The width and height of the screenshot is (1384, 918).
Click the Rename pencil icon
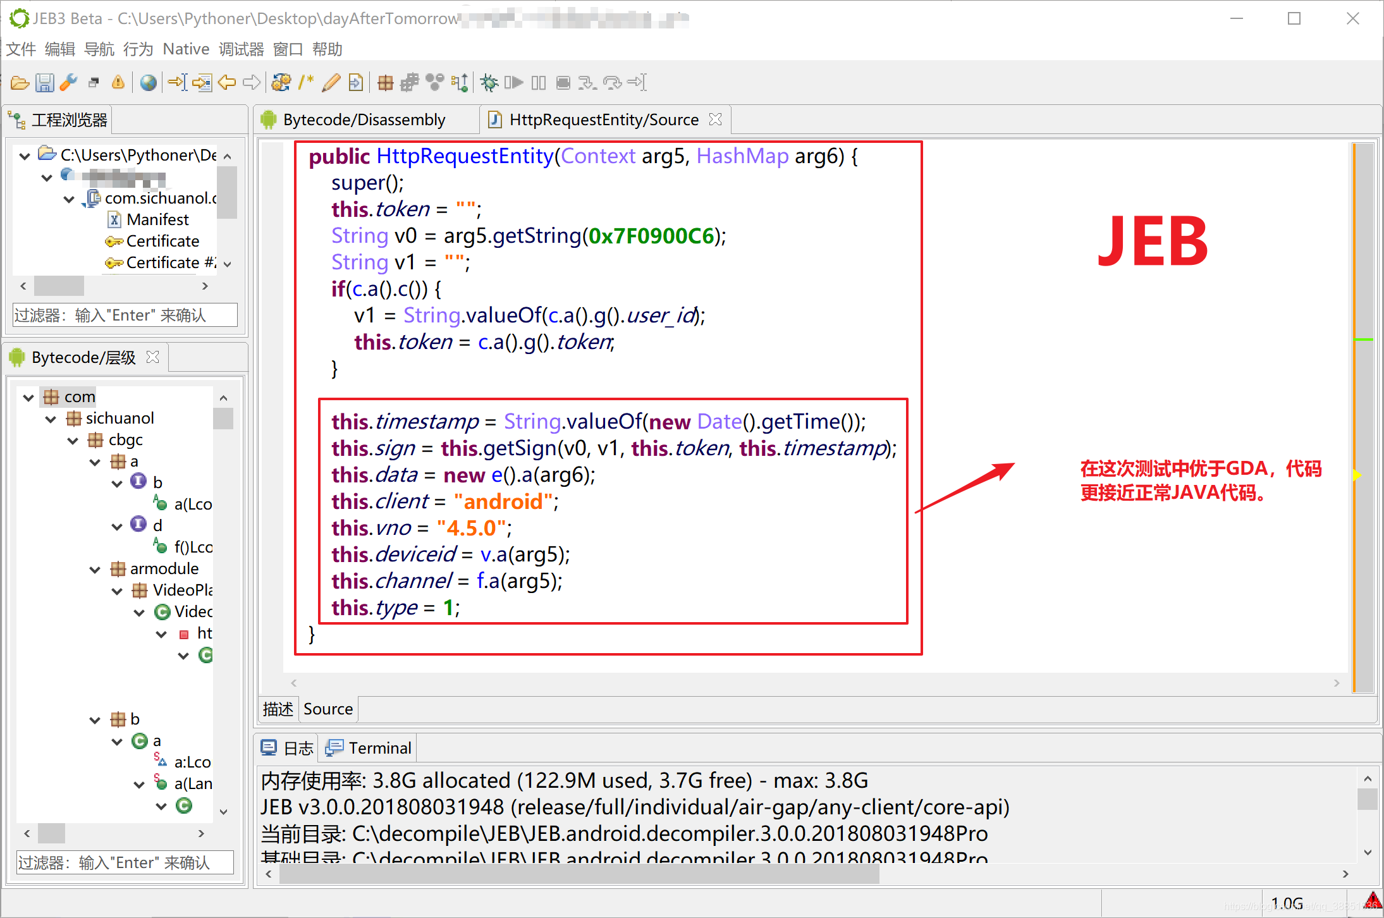(331, 83)
